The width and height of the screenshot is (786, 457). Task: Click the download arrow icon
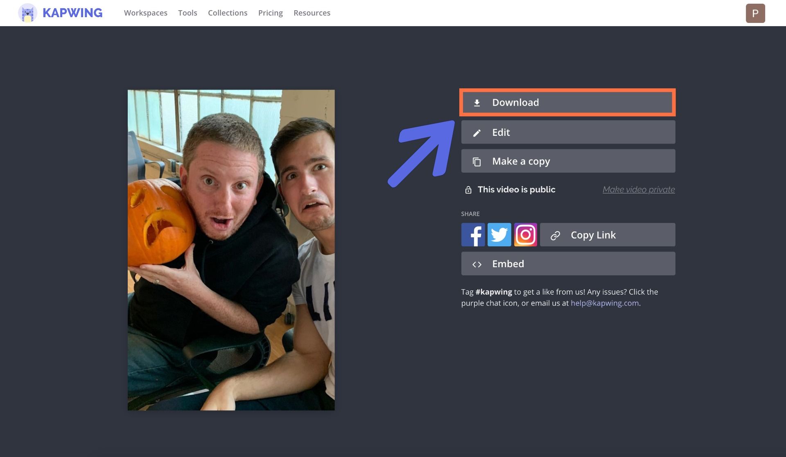[477, 103]
